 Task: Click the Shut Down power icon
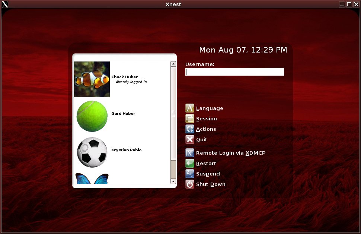(190, 184)
